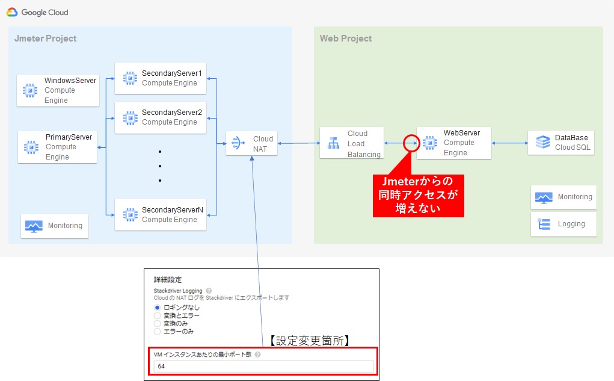
Task: Click the SecondaryServerN Compute Engine icon
Action: (130, 215)
